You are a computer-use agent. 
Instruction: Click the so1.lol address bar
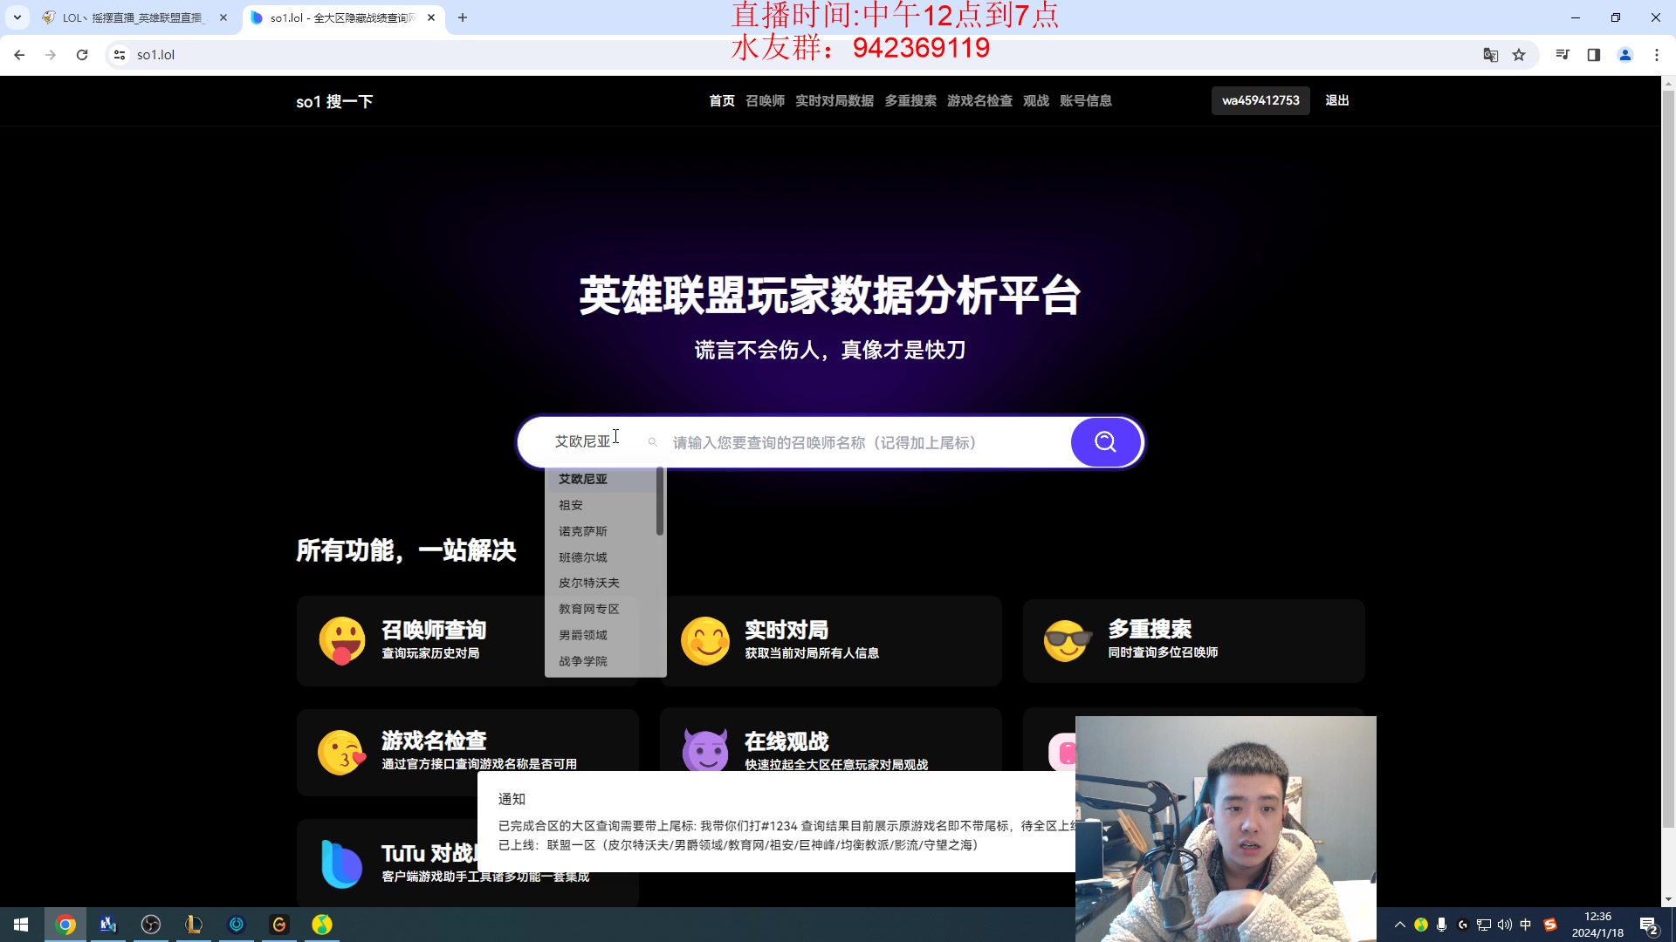(x=786, y=55)
